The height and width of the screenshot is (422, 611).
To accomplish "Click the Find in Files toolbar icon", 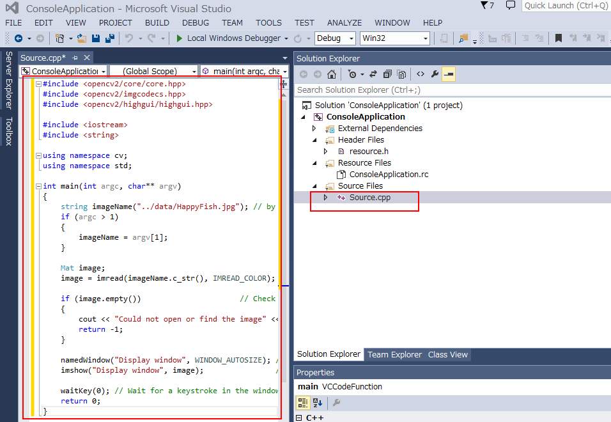I will click(463, 38).
